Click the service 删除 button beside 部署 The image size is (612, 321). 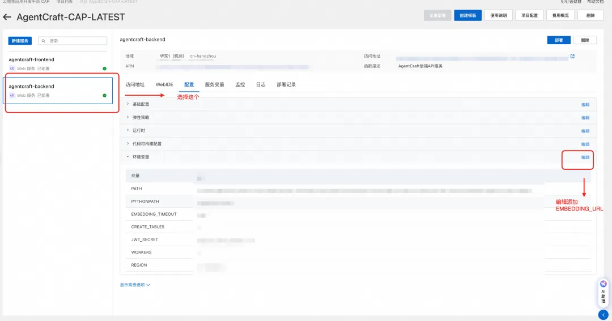pyautogui.click(x=585, y=40)
